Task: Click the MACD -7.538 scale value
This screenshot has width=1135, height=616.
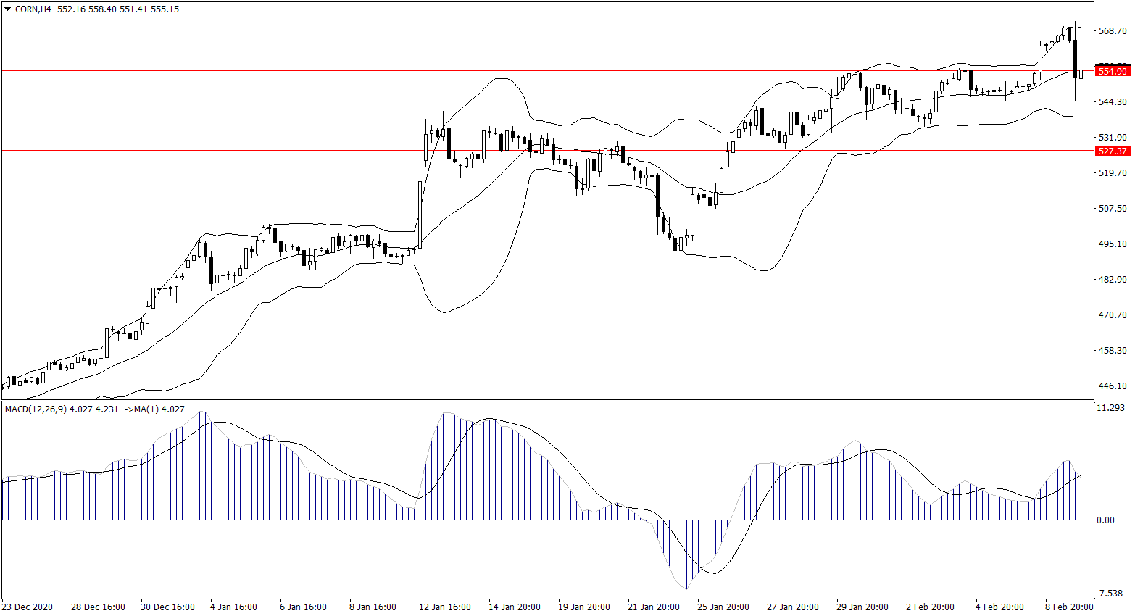Action: (x=1111, y=594)
